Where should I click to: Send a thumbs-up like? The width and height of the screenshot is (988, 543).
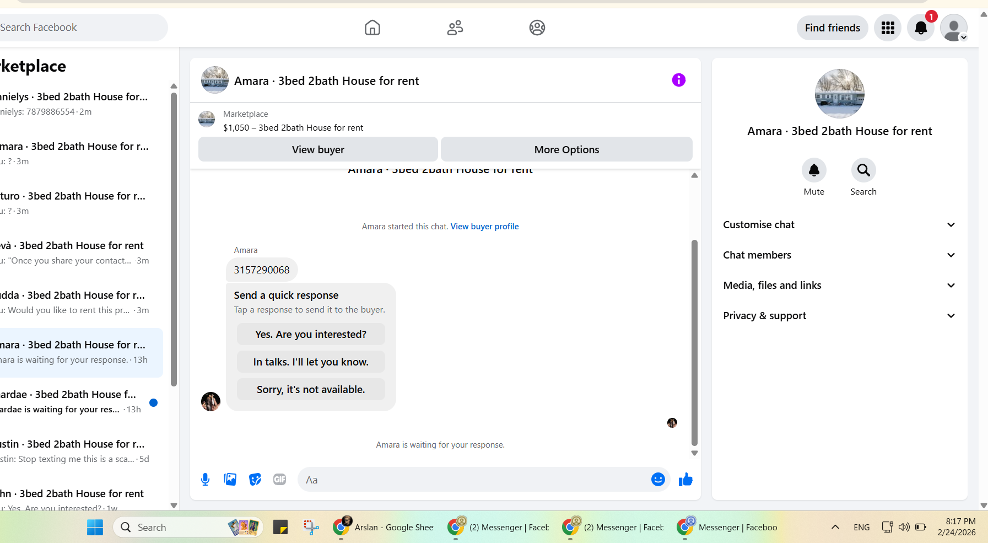pos(685,480)
